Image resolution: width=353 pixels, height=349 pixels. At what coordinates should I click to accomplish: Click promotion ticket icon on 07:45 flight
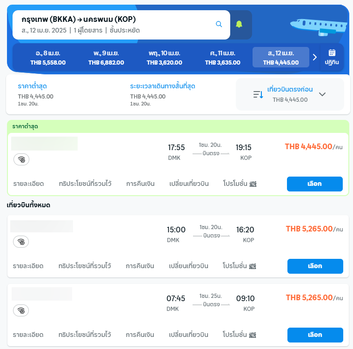click(x=253, y=335)
